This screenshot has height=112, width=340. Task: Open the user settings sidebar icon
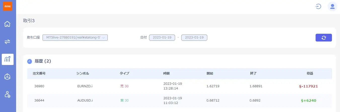pyautogui.click(x=8, y=94)
